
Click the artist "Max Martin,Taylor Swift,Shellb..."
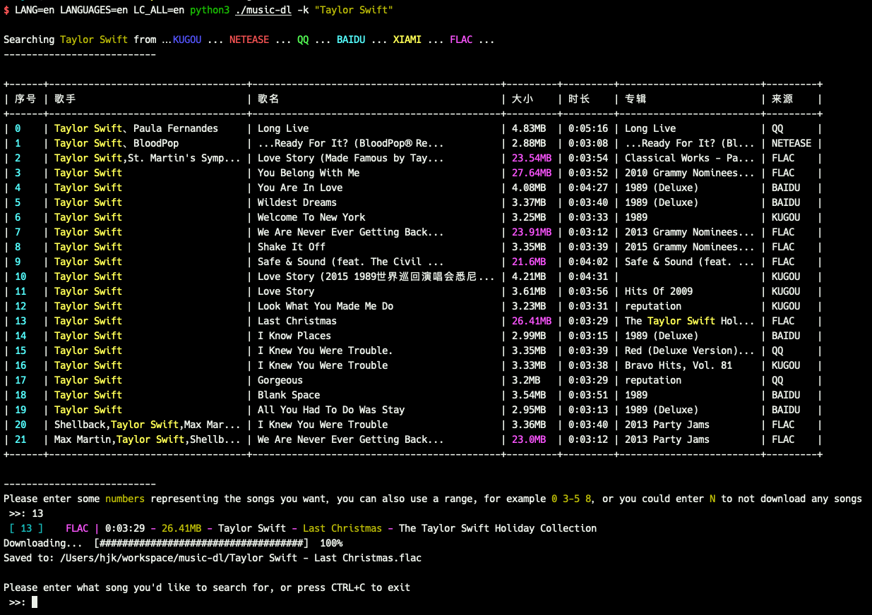(x=148, y=439)
